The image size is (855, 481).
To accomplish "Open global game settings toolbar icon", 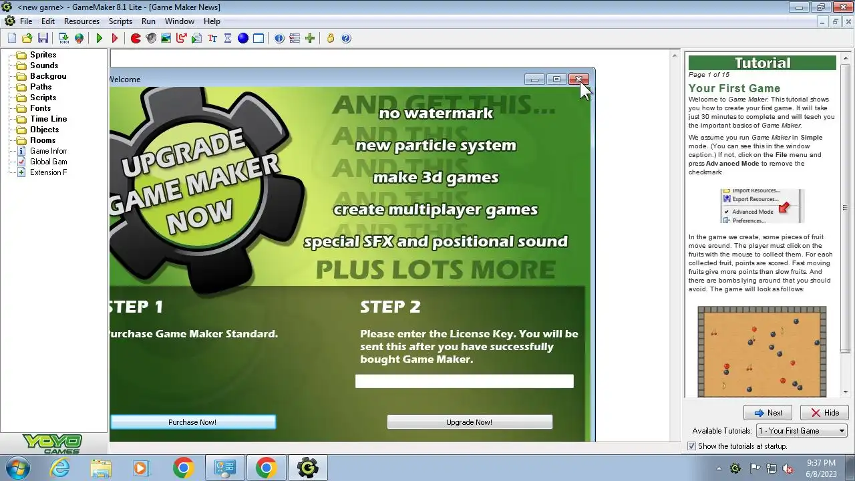I will click(295, 38).
